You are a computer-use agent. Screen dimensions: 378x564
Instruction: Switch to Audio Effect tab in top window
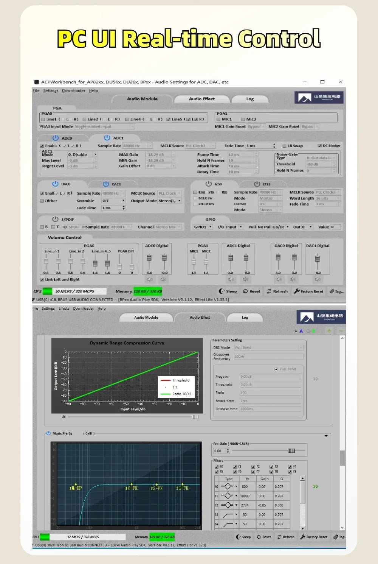point(202,99)
